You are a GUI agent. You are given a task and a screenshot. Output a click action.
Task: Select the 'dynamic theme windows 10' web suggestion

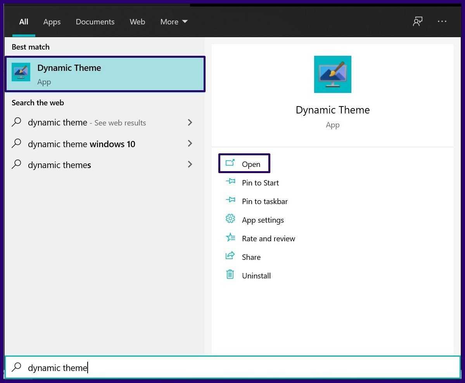(81, 144)
